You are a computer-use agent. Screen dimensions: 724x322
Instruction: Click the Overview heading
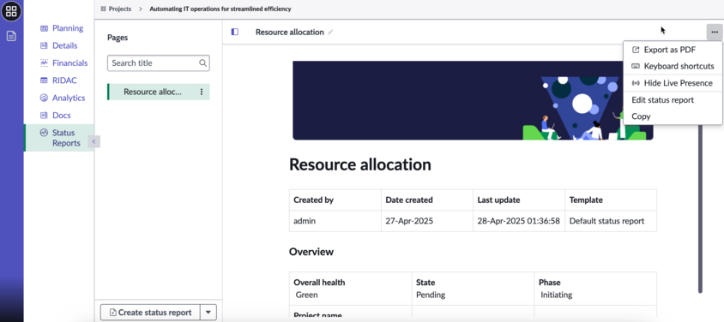(x=311, y=252)
